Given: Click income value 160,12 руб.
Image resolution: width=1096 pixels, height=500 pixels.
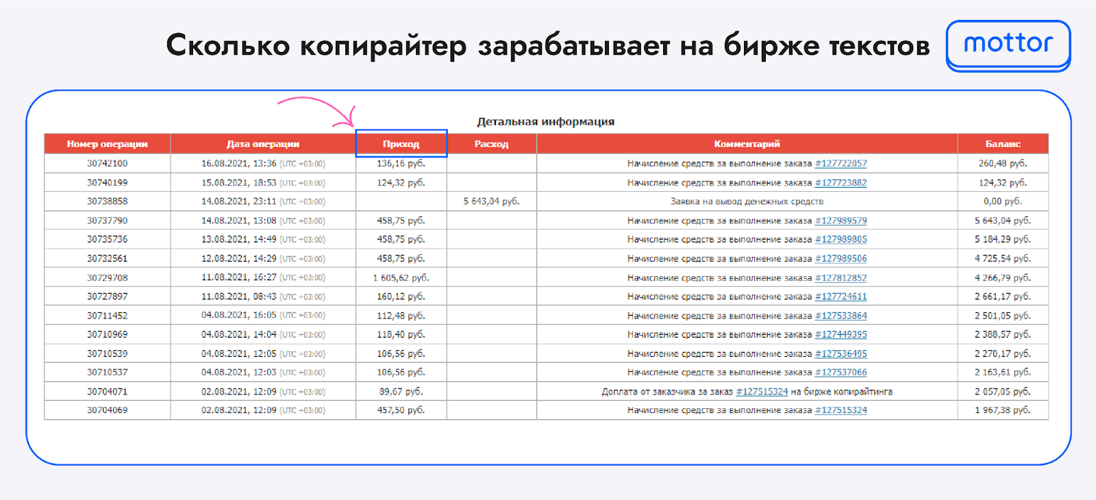Looking at the screenshot, I should 401,297.
